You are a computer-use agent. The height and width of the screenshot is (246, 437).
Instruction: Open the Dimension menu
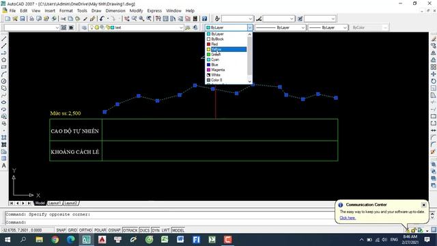coord(115,11)
